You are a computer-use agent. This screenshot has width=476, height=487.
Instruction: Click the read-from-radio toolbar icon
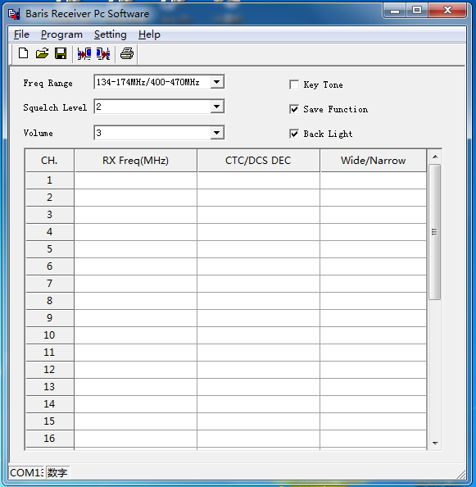pos(84,54)
